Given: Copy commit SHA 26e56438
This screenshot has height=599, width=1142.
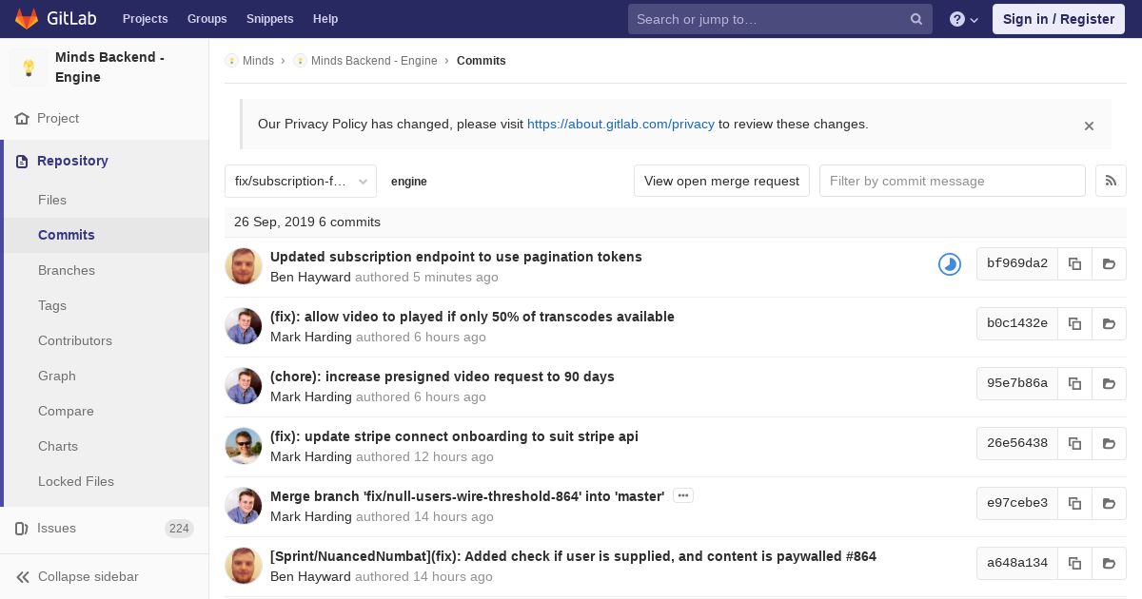Looking at the screenshot, I should tap(1074, 444).
